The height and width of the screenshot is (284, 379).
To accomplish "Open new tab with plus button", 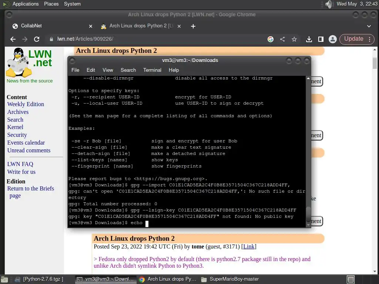I will tap(193, 26).
